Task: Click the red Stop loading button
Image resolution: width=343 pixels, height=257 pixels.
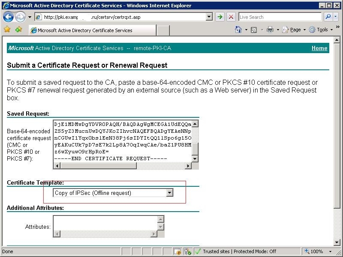Action: tap(231, 17)
